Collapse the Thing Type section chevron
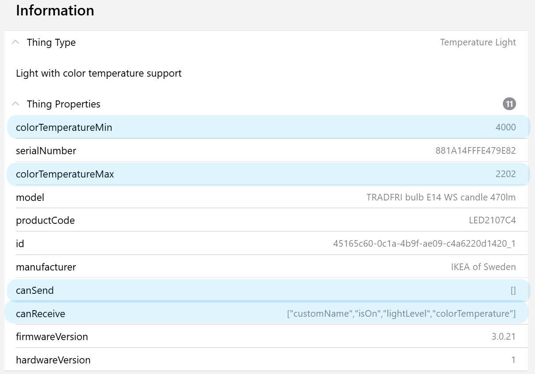 [x=15, y=42]
